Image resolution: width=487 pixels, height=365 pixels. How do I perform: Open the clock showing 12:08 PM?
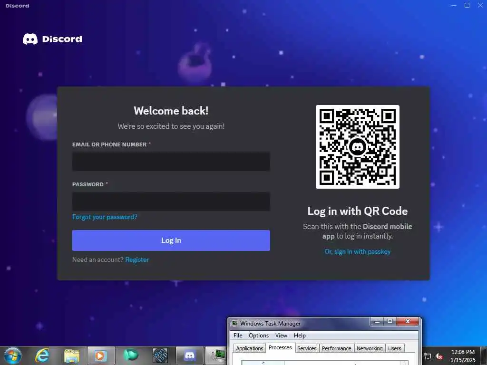(x=463, y=356)
